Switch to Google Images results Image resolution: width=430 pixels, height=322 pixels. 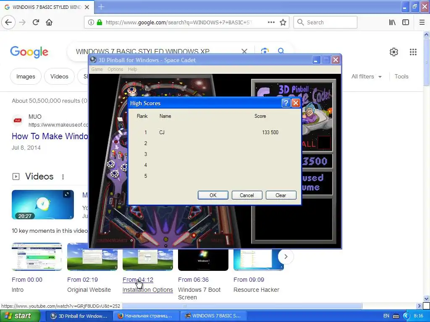pos(26,76)
